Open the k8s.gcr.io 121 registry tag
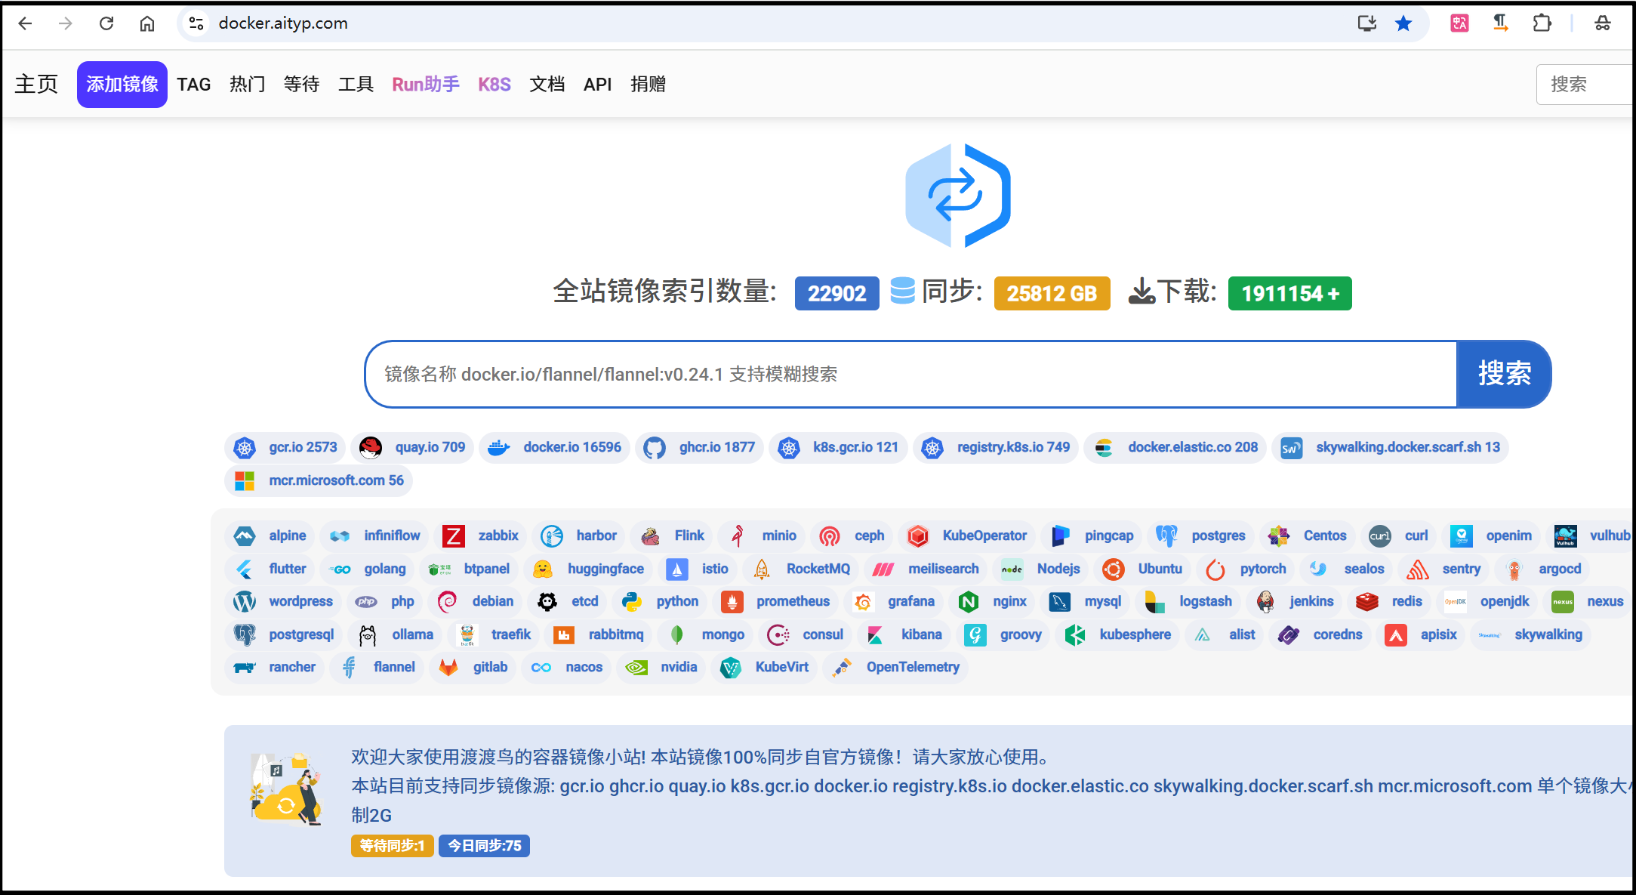Screen dimensions: 1636x895 click(x=838, y=447)
